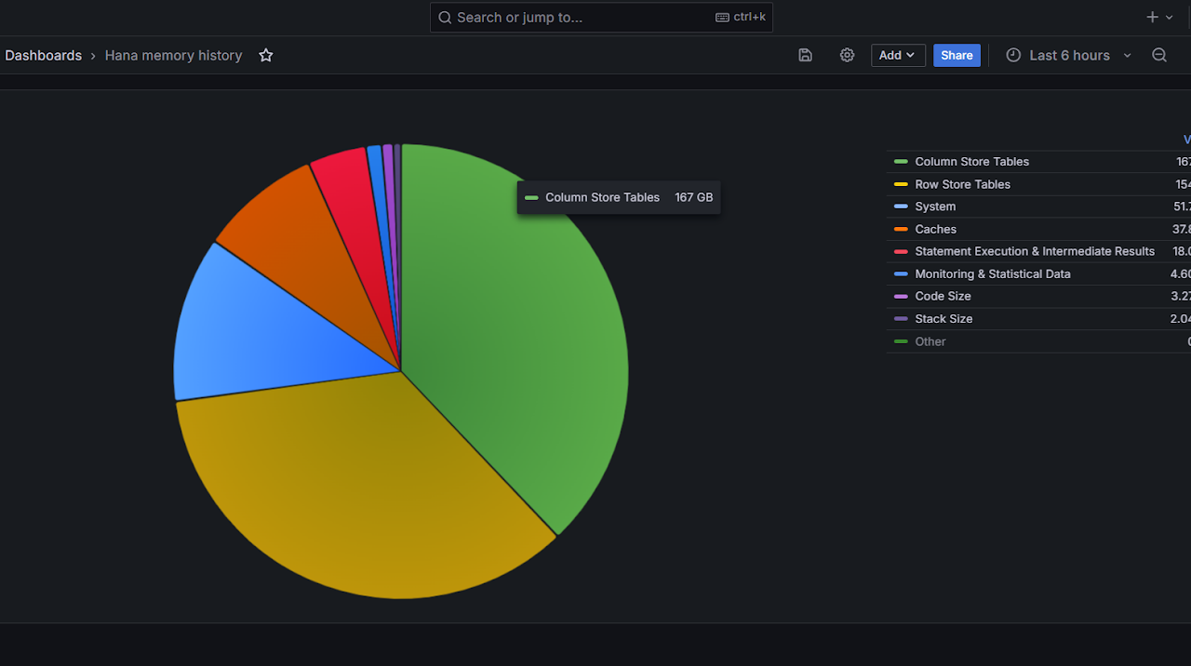
Task: Save dashboard using the floppy disk icon
Action: (x=805, y=56)
